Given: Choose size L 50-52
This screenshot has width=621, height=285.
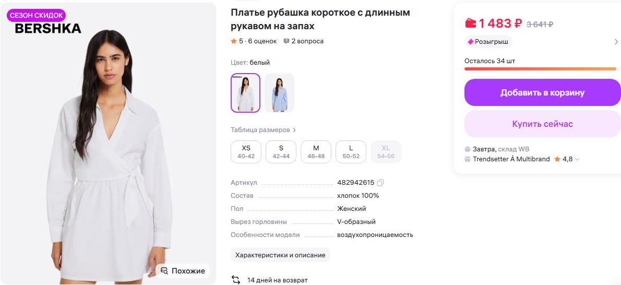Looking at the screenshot, I should click(x=351, y=152).
